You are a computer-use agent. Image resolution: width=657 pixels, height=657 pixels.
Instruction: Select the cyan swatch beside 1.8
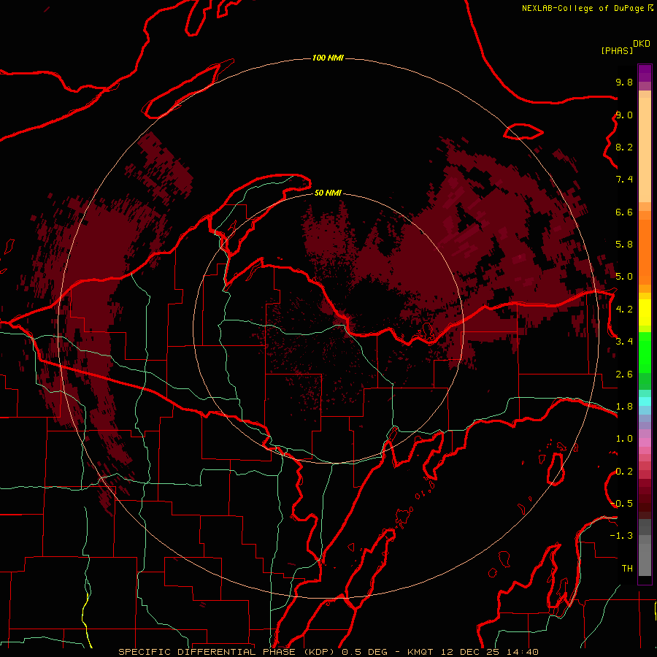click(645, 401)
